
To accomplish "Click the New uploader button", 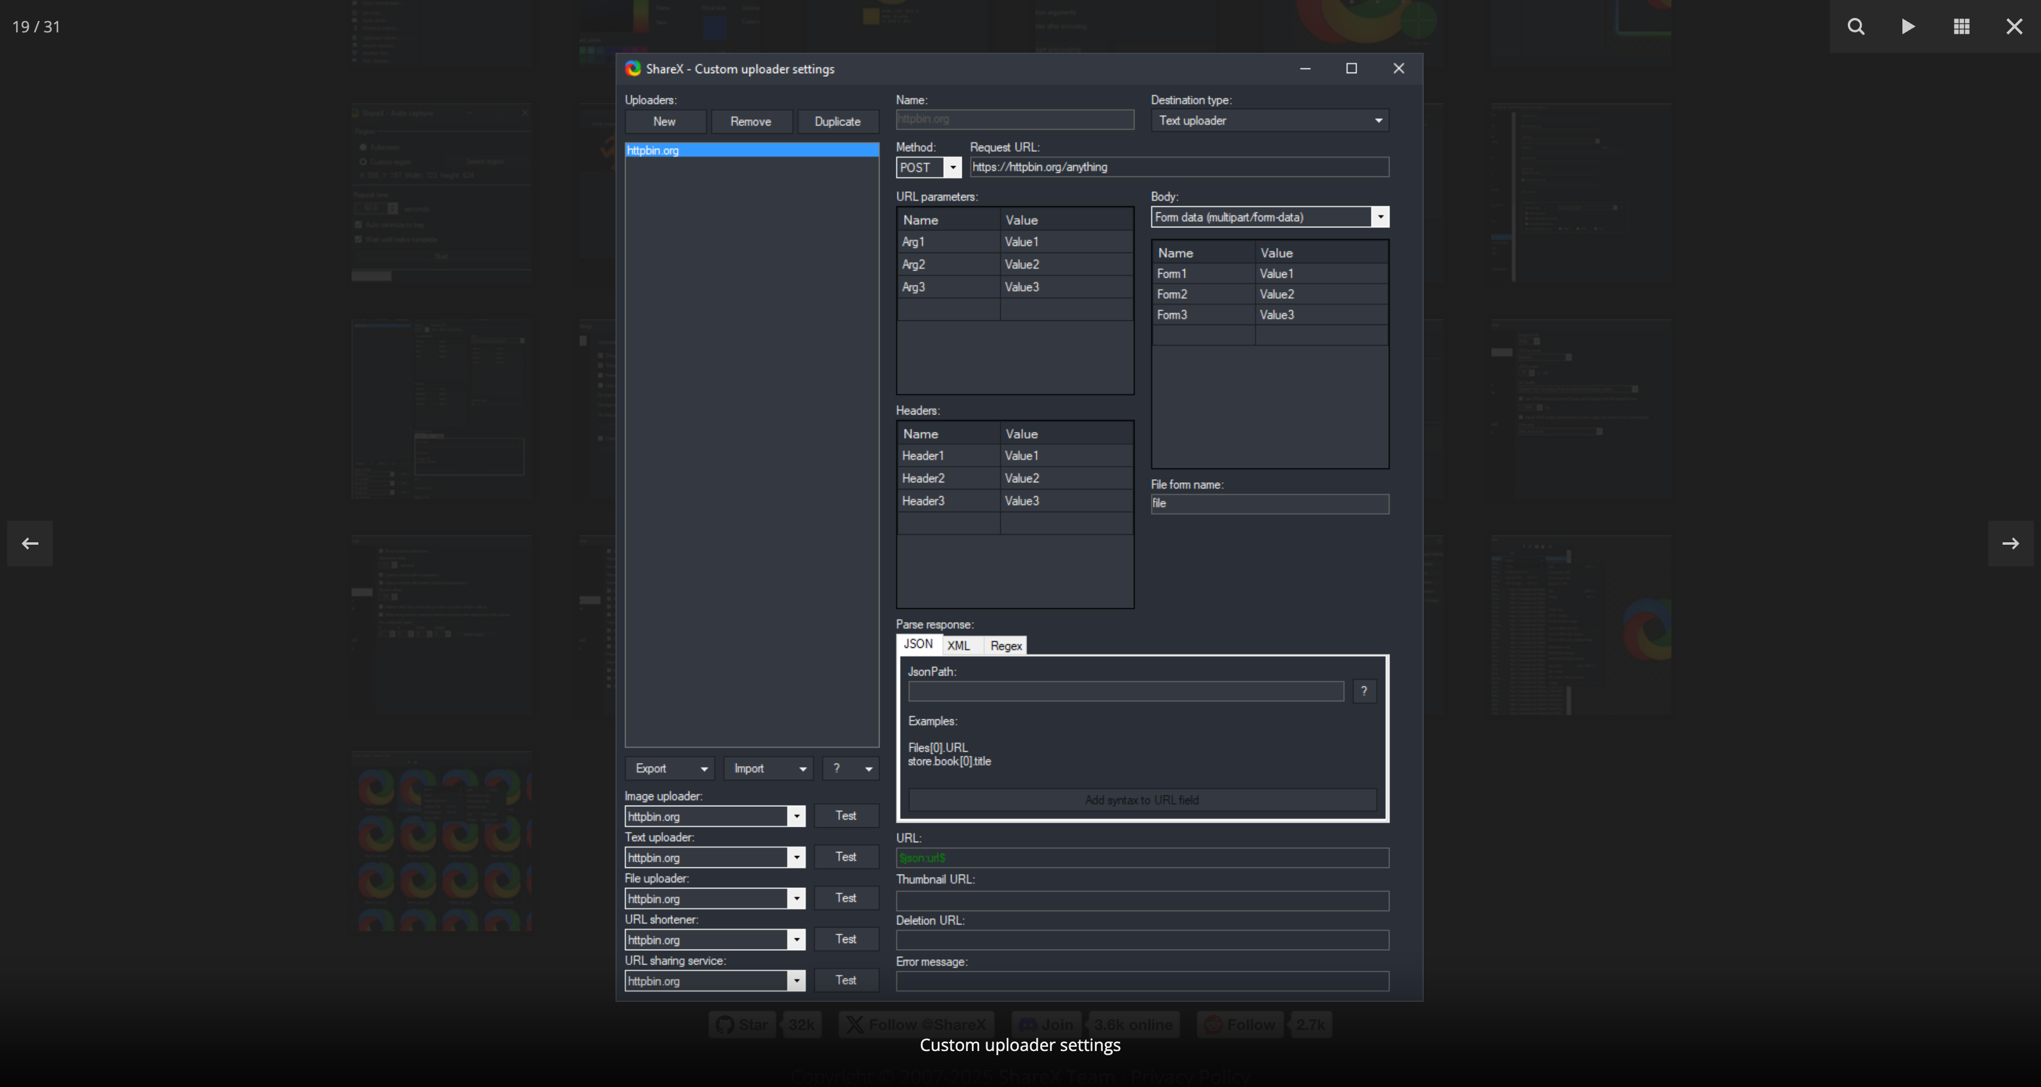I will click(x=665, y=121).
